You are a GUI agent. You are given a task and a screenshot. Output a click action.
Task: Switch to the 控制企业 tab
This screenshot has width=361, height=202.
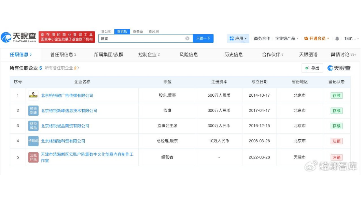point(149,55)
